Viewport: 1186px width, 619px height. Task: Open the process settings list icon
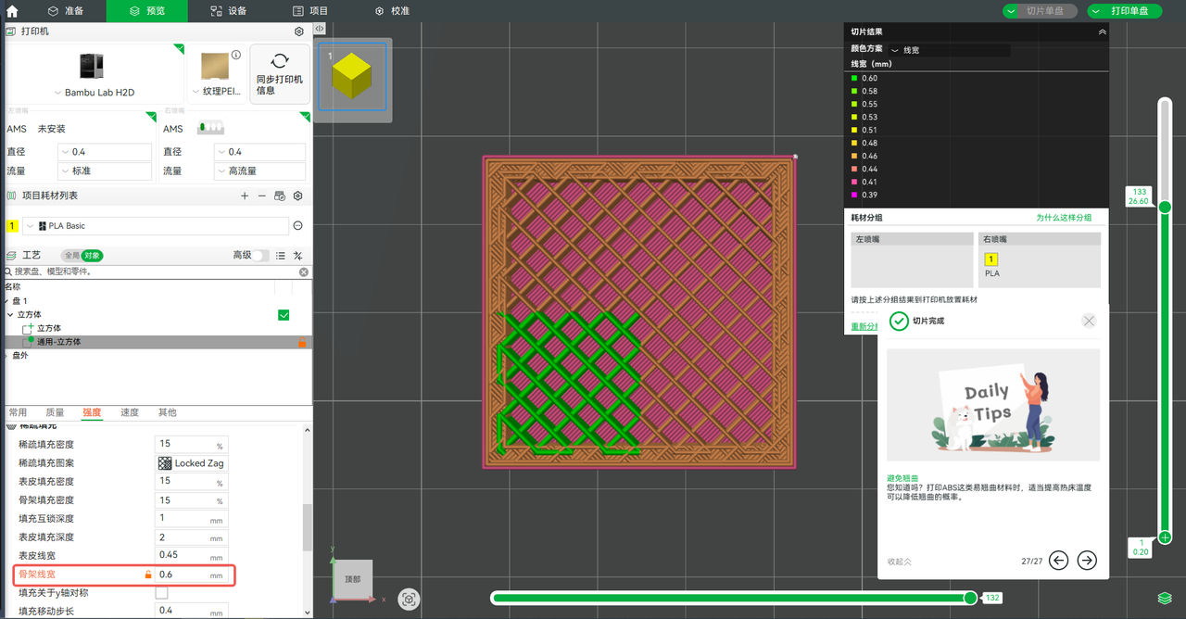click(x=280, y=255)
